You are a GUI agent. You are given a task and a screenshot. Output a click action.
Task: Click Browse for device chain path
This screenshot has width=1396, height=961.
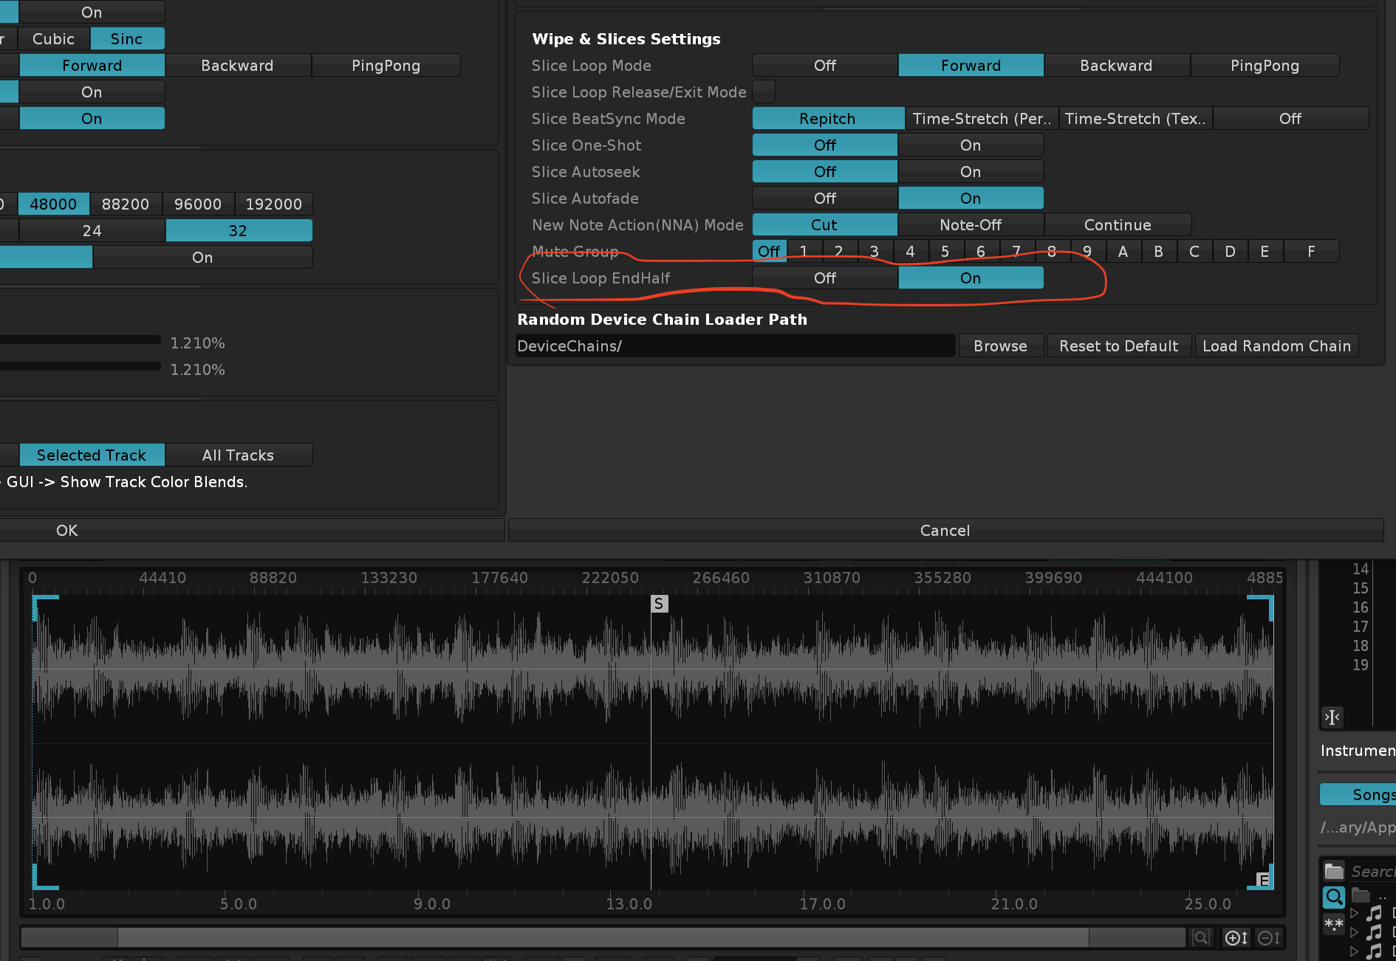1000,346
